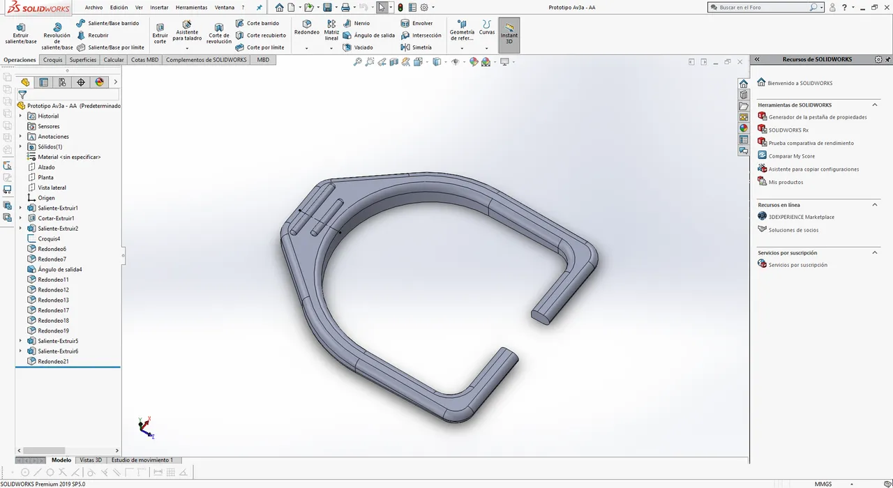
Task: Expand Saliente-Extruir2 feature
Action: 20,229
